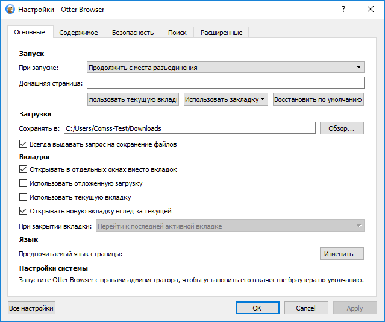Image resolution: width=385 pixels, height=322 pixels.
Task: Open the При запуске dropdown
Action: click(225, 68)
